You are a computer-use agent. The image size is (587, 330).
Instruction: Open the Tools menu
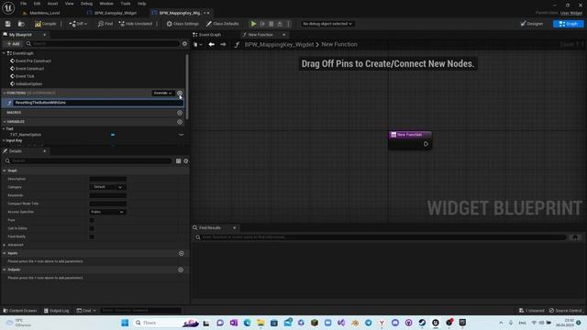click(126, 4)
